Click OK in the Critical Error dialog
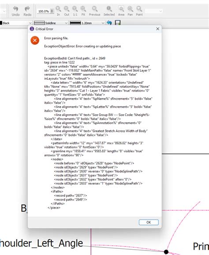The image size is (209, 255). (149, 222)
